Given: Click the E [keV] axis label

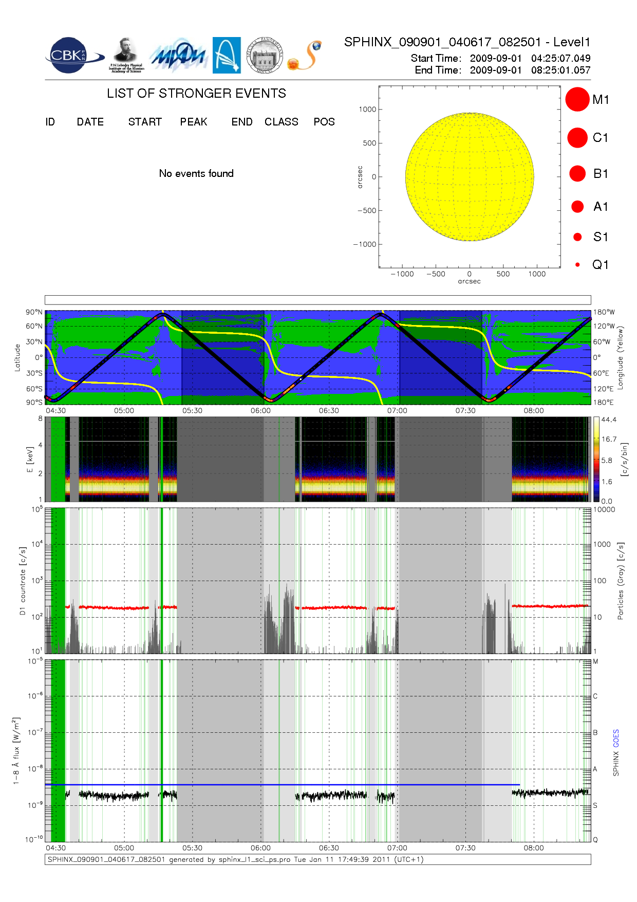Looking at the screenshot, I should click(x=30, y=459).
